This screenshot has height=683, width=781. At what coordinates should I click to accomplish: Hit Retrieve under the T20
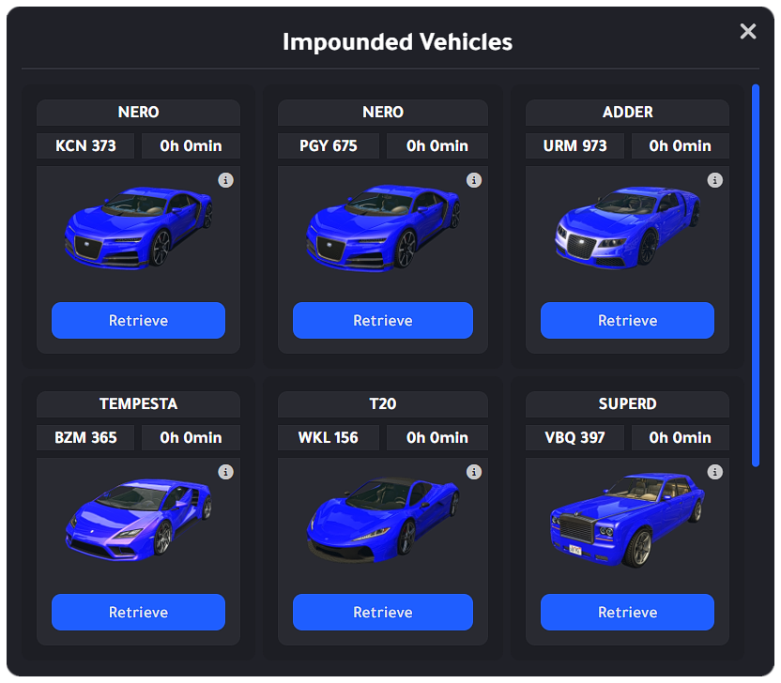[x=382, y=612]
